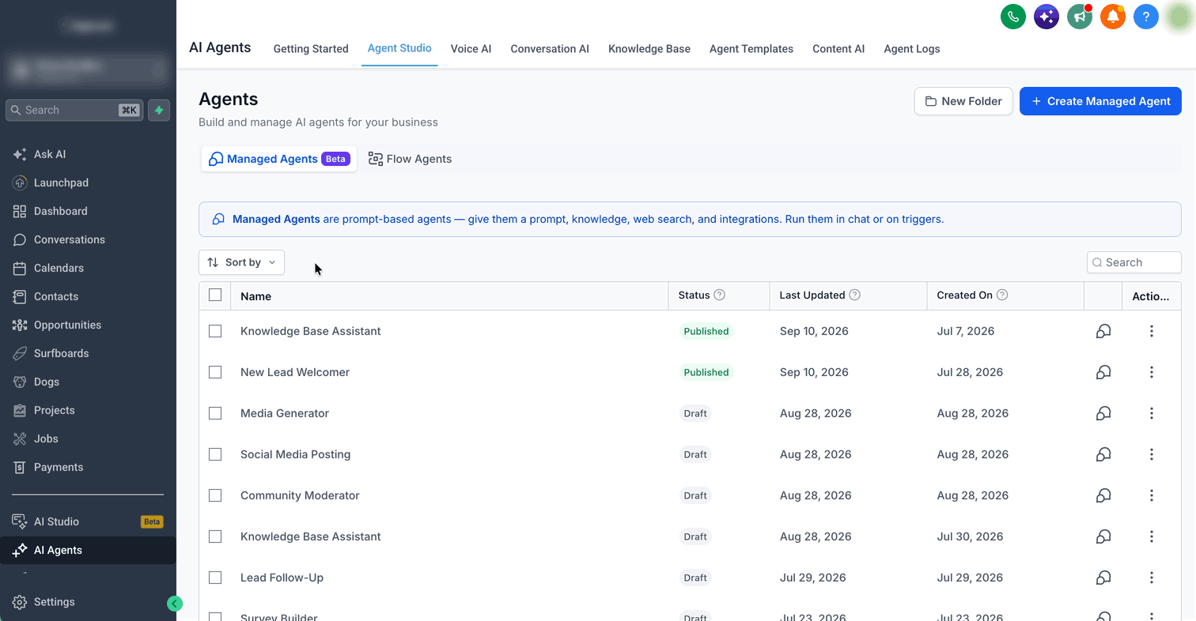Open three-dot menu for Lead Follow-Up
Image resolution: width=1196 pixels, height=621 pixels.
tap(1152, 578)
